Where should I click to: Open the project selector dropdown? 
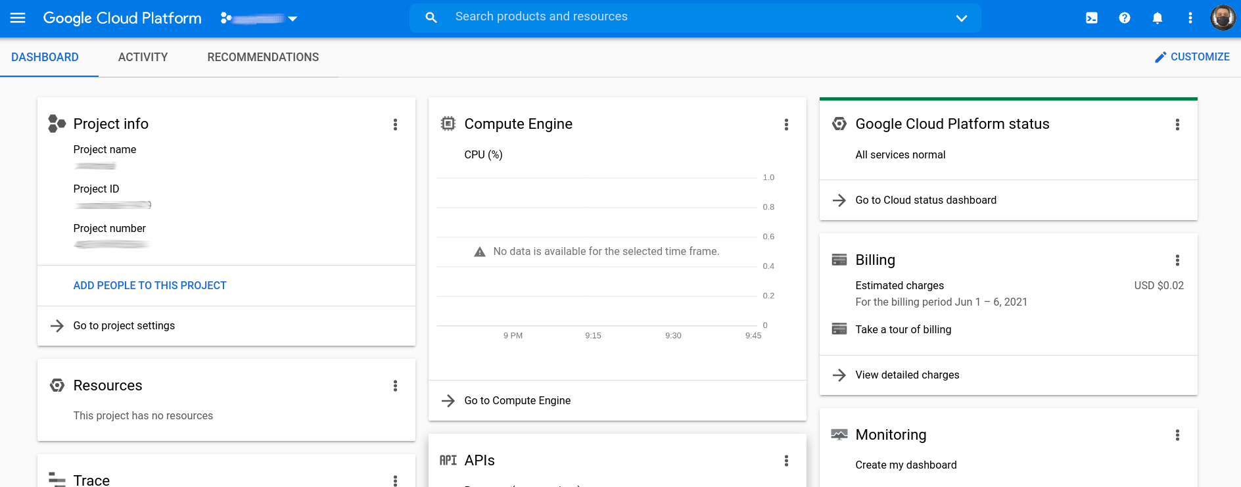pos(259,18)
